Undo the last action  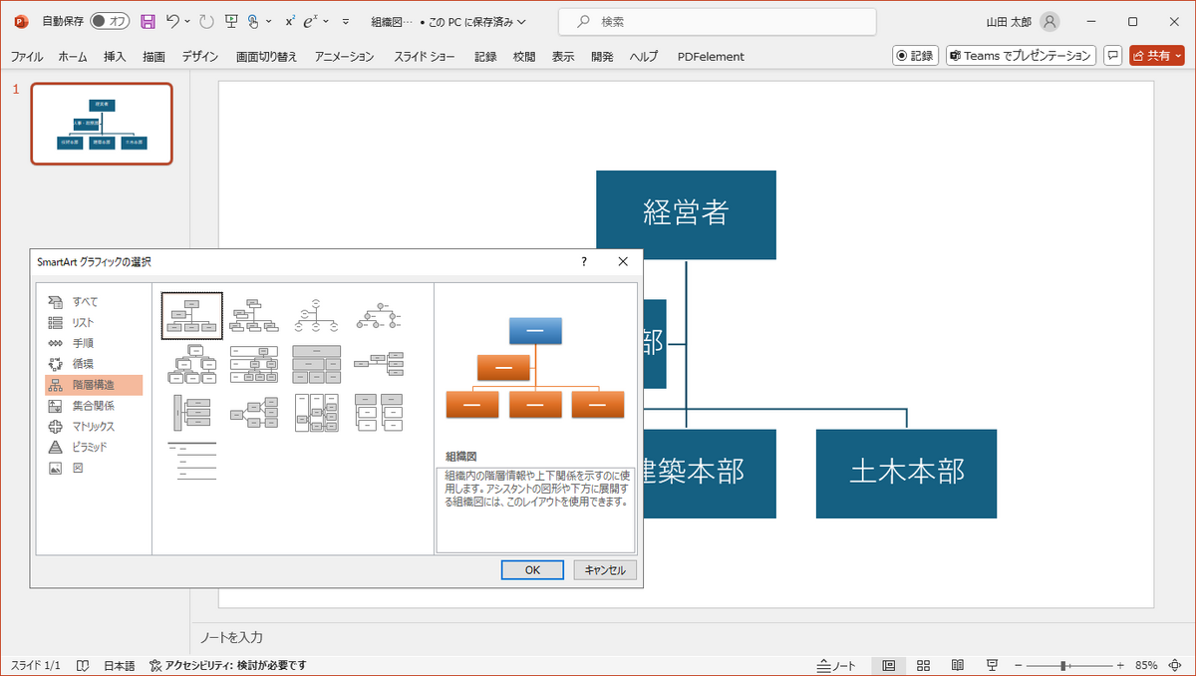click(173, 21)
